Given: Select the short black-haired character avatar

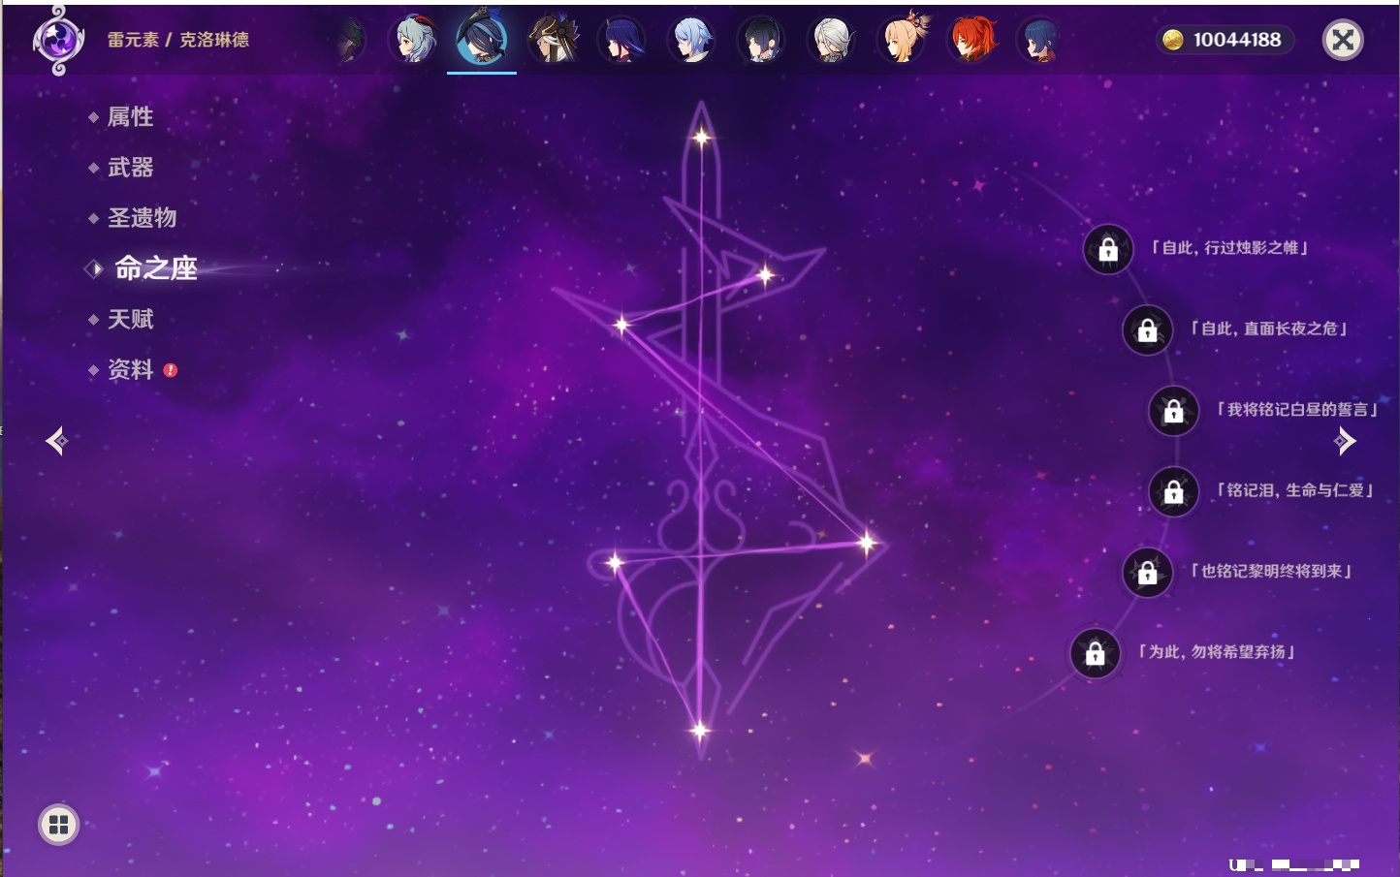Looking at the screenshot, I should tap(762, 41).
